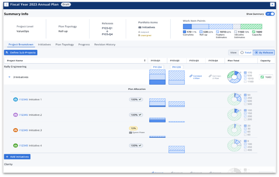The height and width of the screenshot is (177, 279).
Task: Click the Add Initiatives button
Action: (x=17, y=157)
